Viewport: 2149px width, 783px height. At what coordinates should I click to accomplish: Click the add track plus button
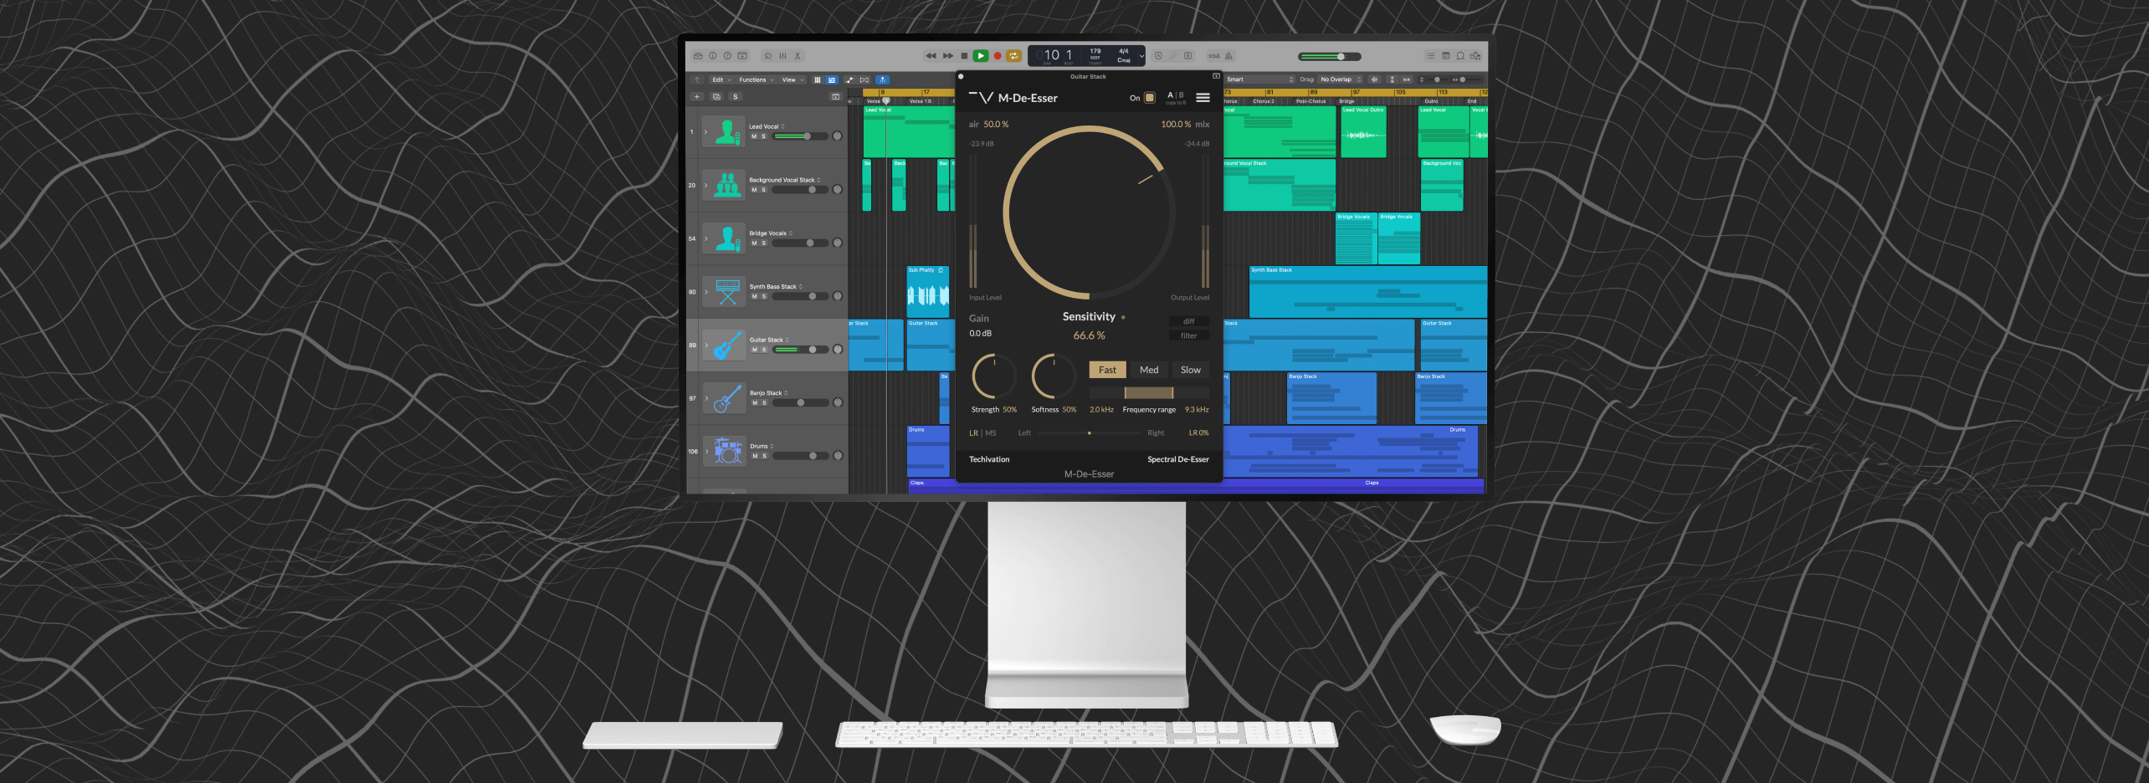696,97
